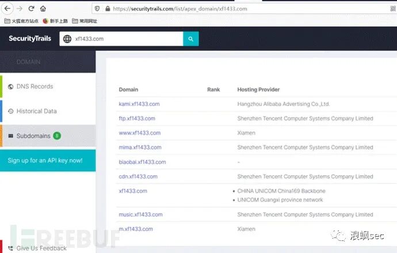
Task: Click the Subdomains grid icon
Action: 10,136
